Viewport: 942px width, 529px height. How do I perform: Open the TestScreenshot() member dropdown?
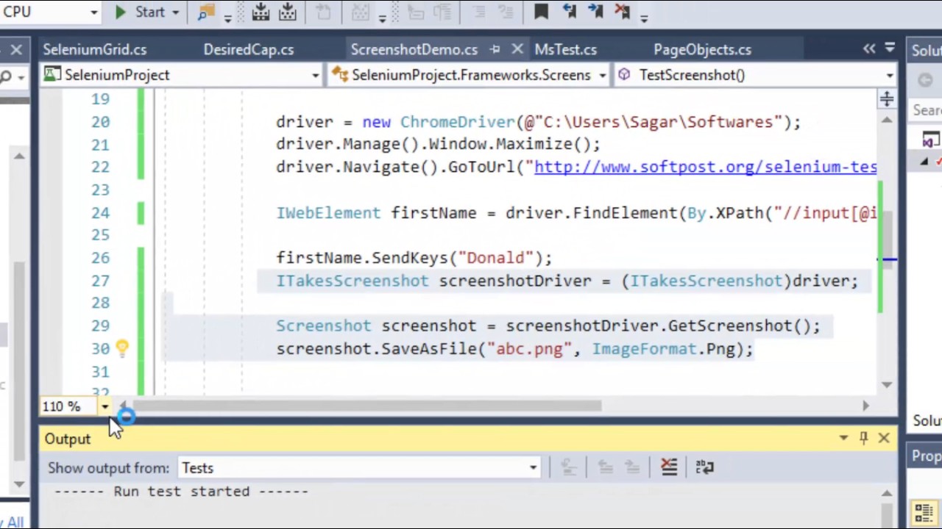click(889, 75)
